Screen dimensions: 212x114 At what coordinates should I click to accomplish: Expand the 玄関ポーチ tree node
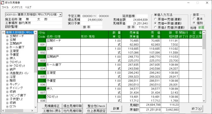coord(7,36)
